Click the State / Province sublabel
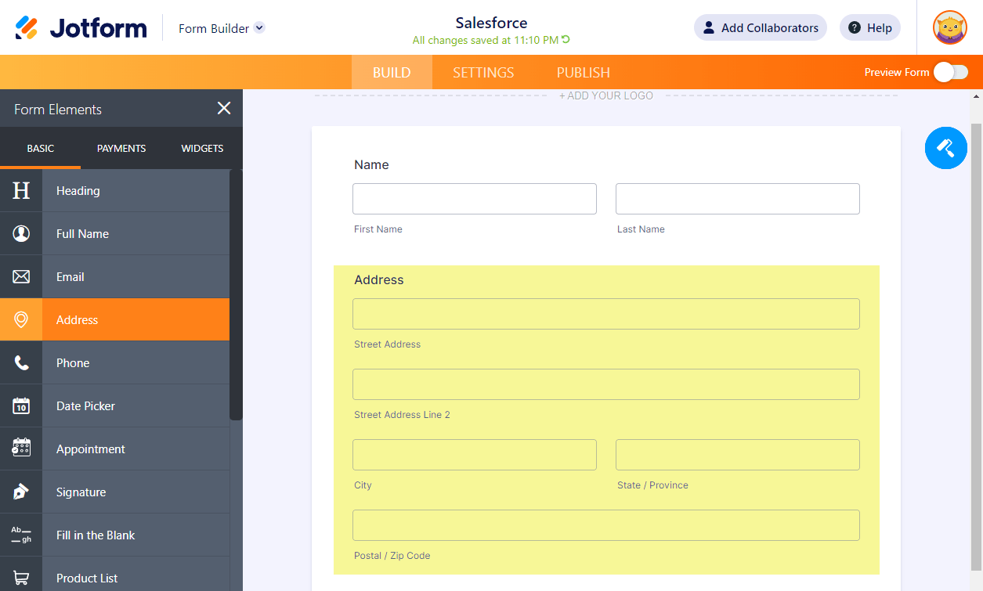The width and height of the screenshot is (983, 591). click(652, 485)
